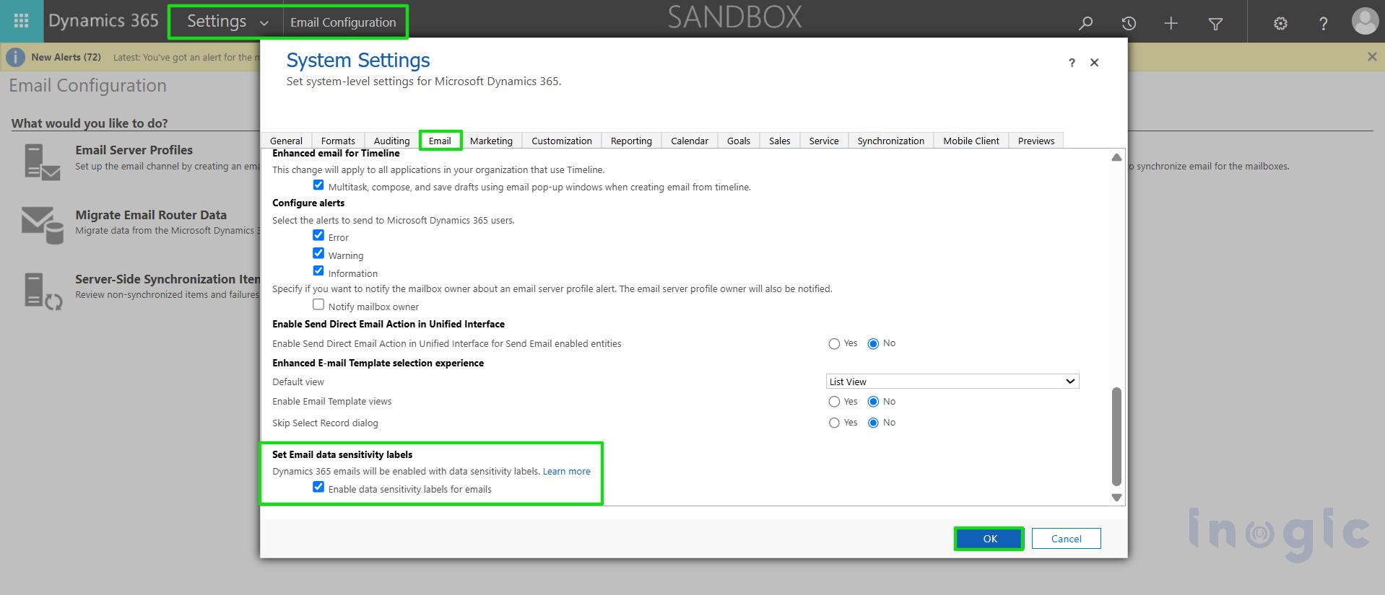This screenshot has width=1385, height=595.
Task: Click the Email Server Profiles icon
Action: point(42,161)
